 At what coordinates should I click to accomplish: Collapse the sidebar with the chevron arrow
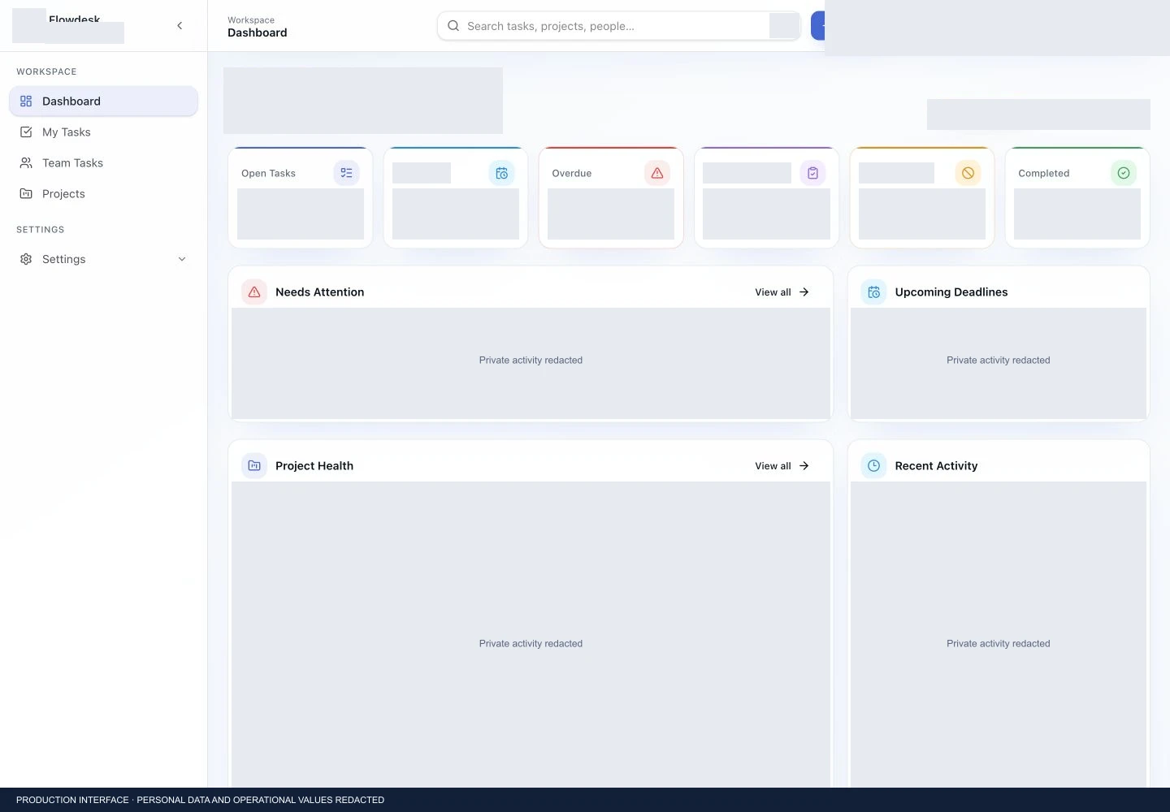click(x=180, y=26)
